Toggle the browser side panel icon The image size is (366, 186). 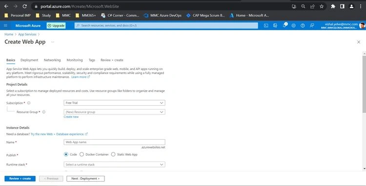click(x=342, y=6)
